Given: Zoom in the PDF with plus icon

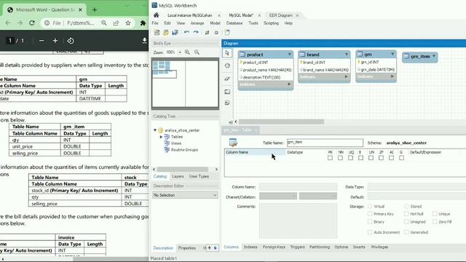Looking at the screenshot, I should pyautogui.click(x=55, y=41).
